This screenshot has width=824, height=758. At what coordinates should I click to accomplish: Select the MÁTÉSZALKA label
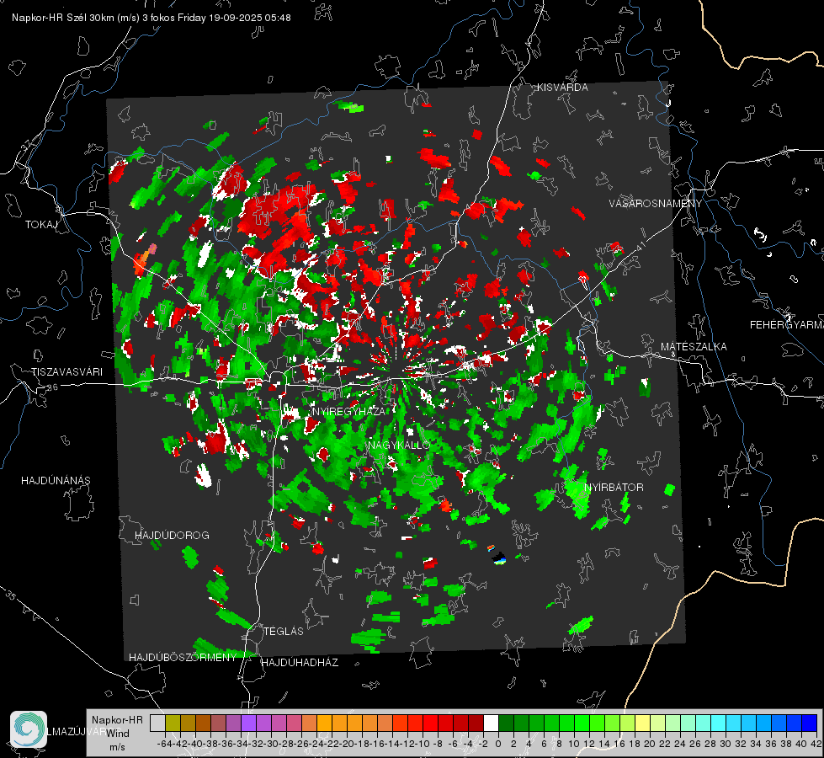click(x=694, y=347)
